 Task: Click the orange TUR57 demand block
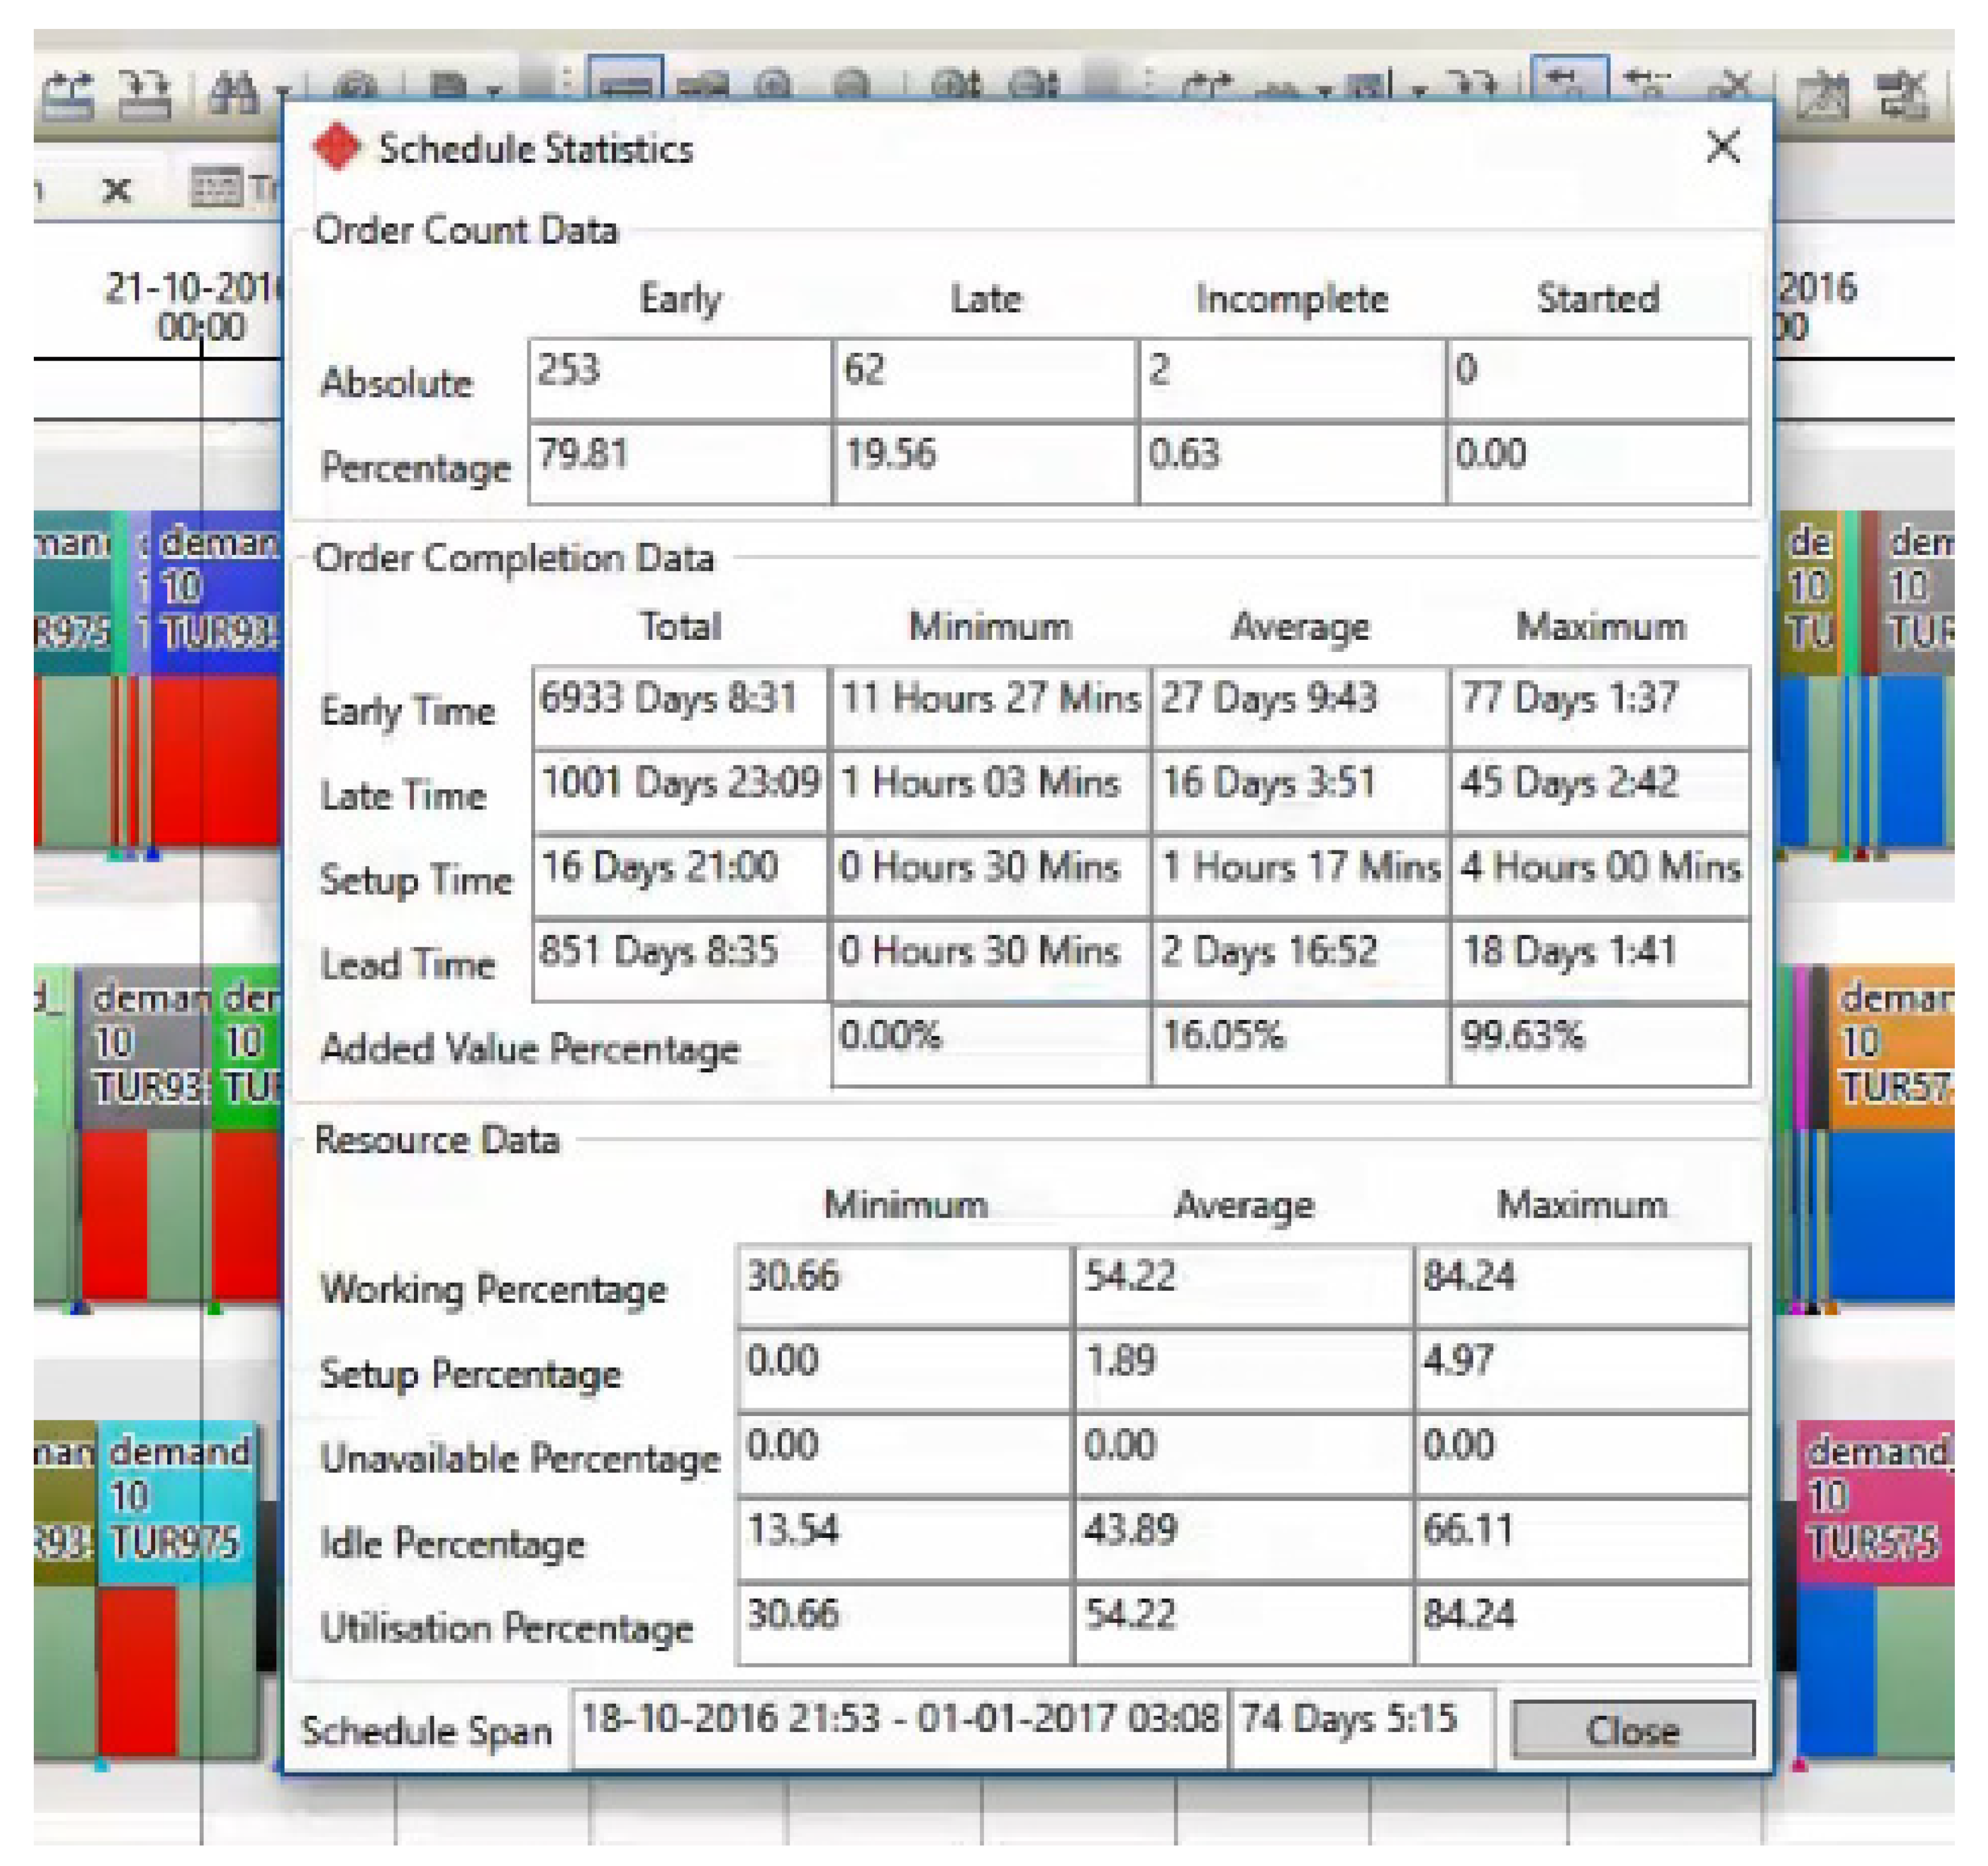[1893, 1043]
